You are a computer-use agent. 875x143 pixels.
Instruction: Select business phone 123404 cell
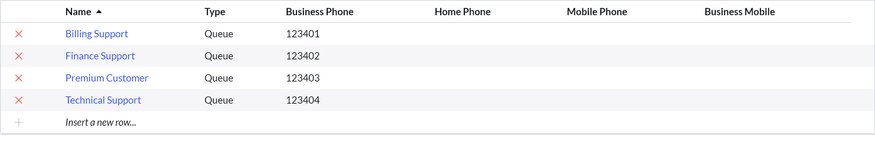303,100
